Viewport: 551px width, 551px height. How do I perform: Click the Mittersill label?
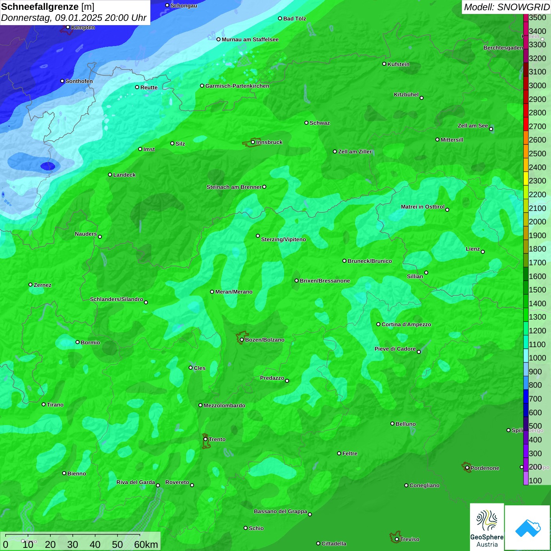point(452,140)
